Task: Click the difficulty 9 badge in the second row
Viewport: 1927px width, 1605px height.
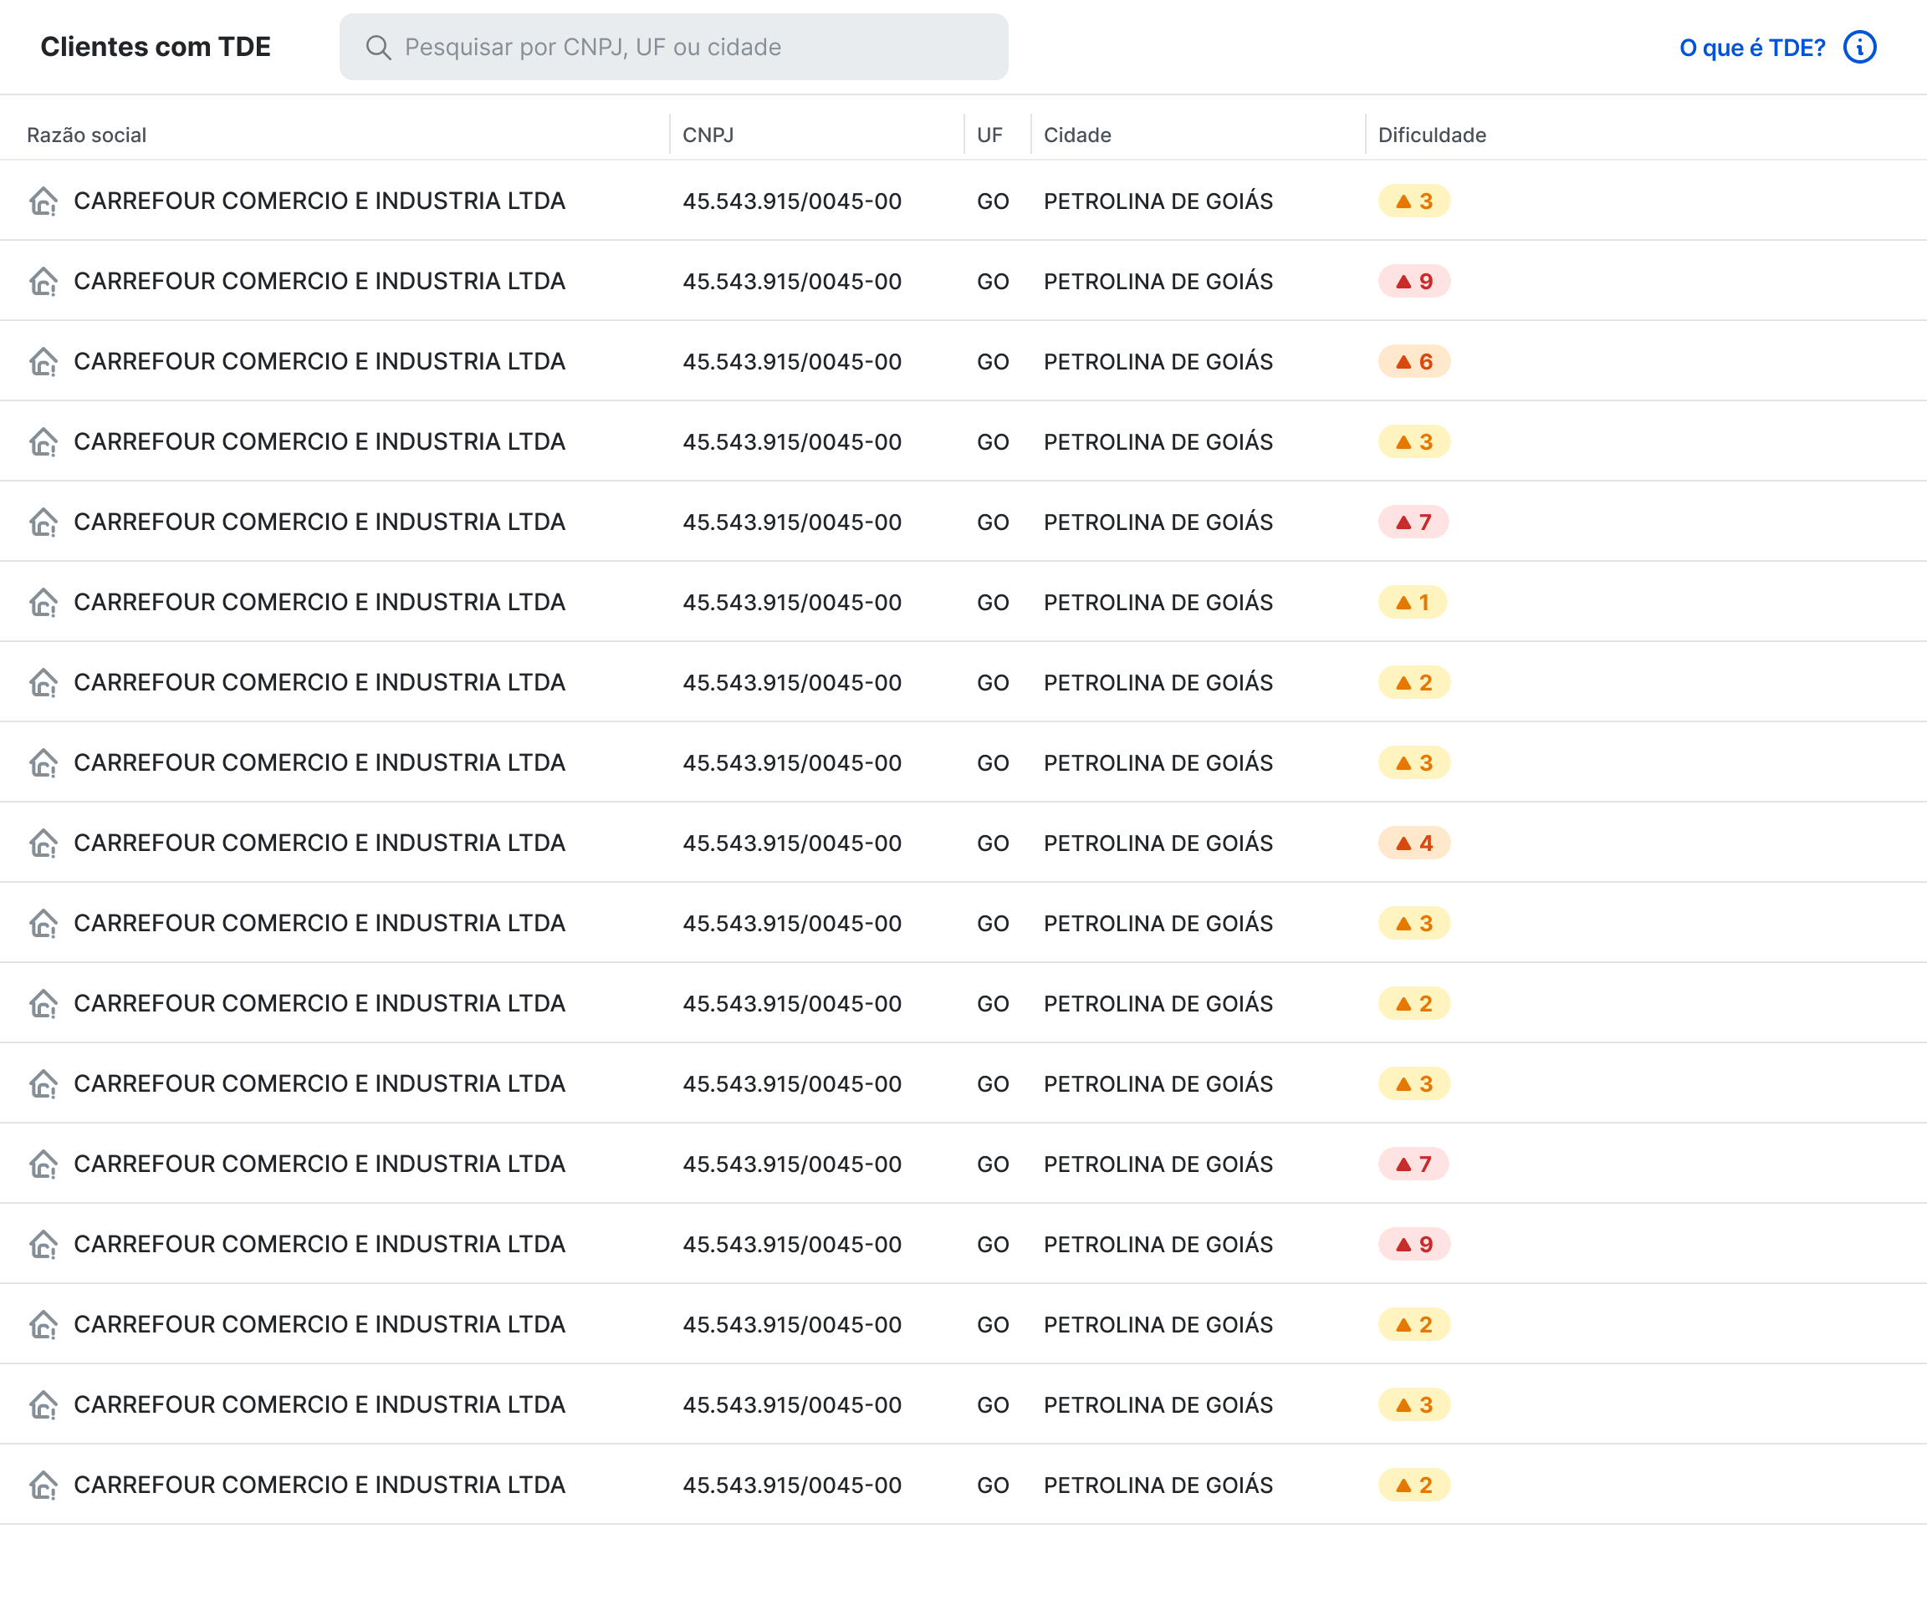Action: tap(1414, 282)
